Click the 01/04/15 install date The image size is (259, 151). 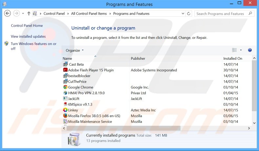(x=230, y=93)
